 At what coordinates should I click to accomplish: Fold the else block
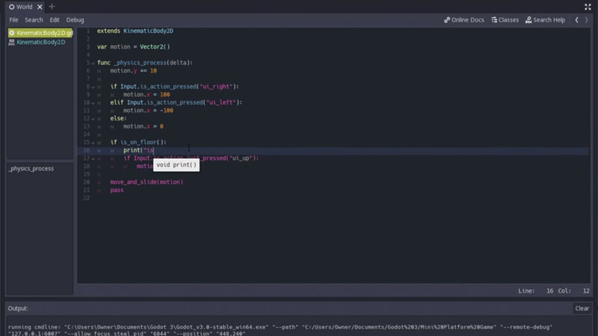[x=93, y=119]
